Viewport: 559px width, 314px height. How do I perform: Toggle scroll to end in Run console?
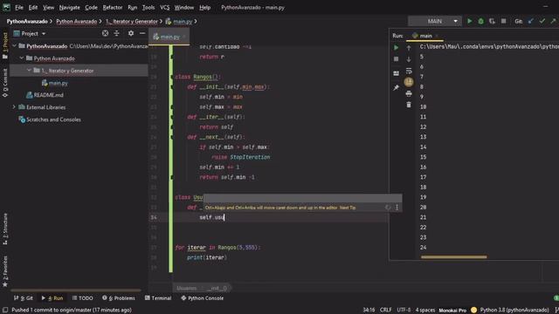(x=409, y=82)
